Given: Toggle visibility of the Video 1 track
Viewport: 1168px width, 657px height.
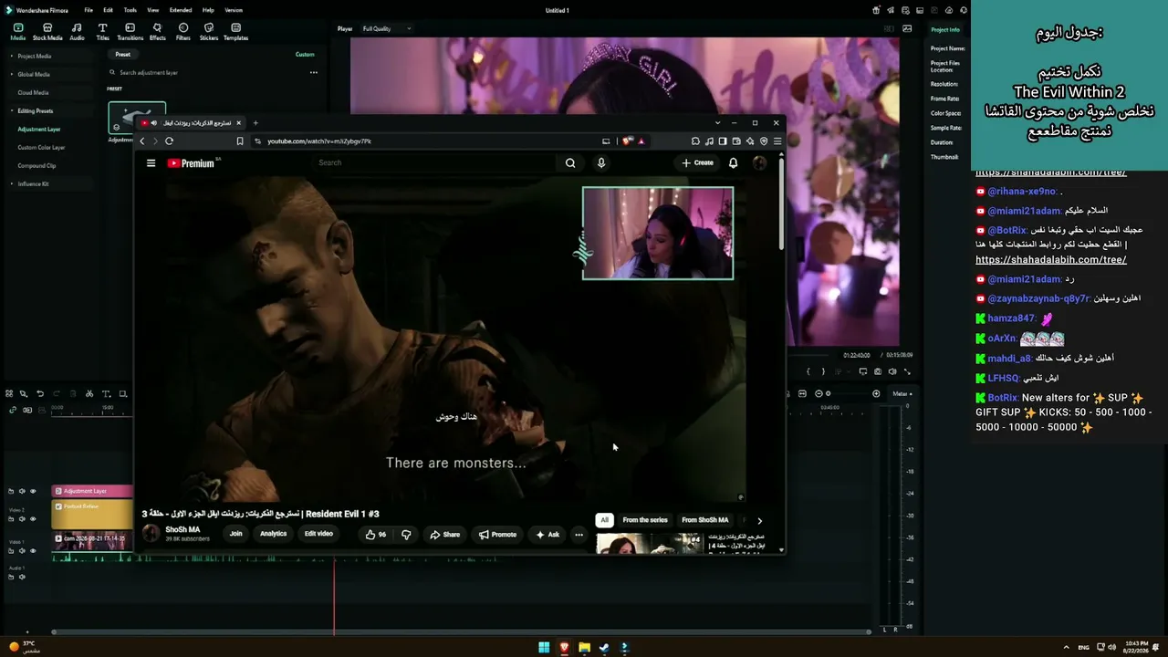Looking at the screenshot, I should pos(33,550).
